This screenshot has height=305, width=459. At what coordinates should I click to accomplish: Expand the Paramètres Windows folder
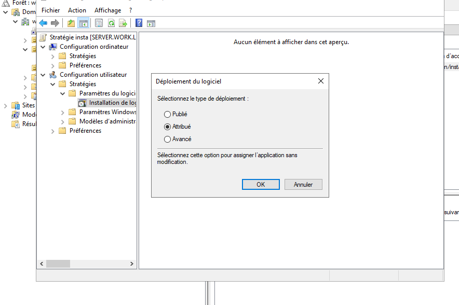point(63,112)
